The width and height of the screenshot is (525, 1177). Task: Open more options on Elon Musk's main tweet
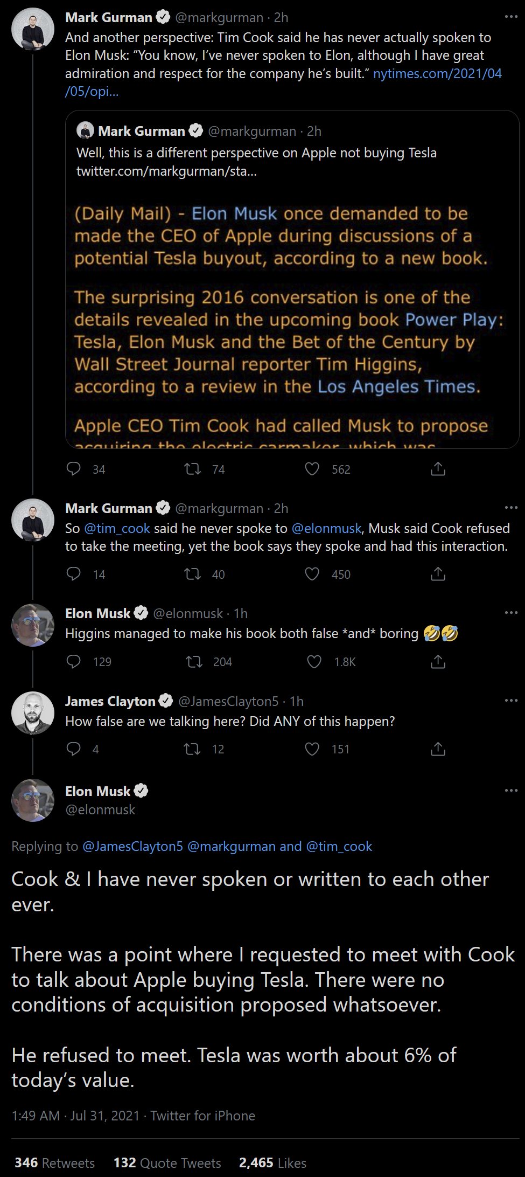(510, 791)
